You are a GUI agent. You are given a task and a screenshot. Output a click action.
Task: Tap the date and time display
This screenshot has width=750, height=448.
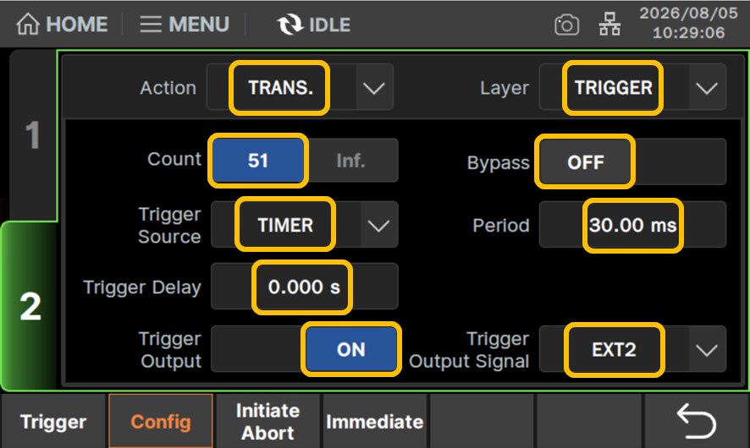coord(688,23)
